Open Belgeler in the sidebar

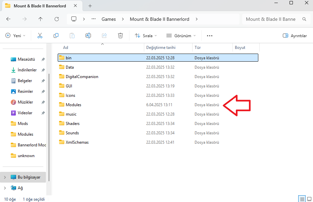(x=25, y=81)
